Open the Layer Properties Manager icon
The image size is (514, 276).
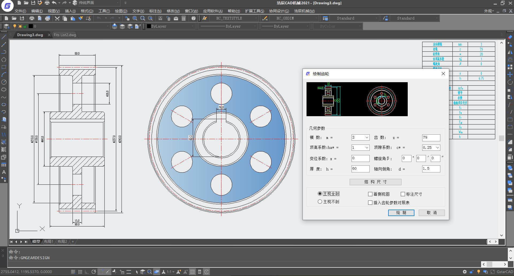6,26
